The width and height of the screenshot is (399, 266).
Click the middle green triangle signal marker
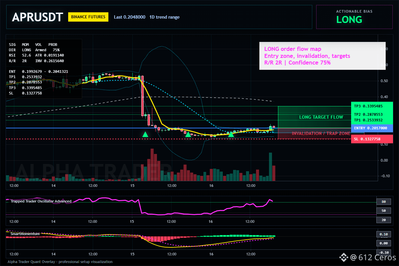coord(188,134)
